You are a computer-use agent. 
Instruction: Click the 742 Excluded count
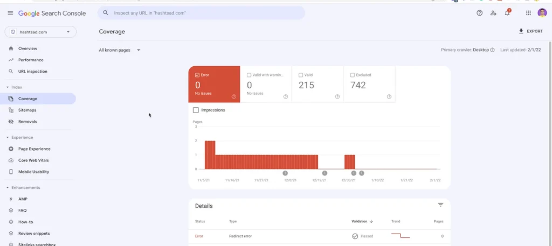click(358, 85)
